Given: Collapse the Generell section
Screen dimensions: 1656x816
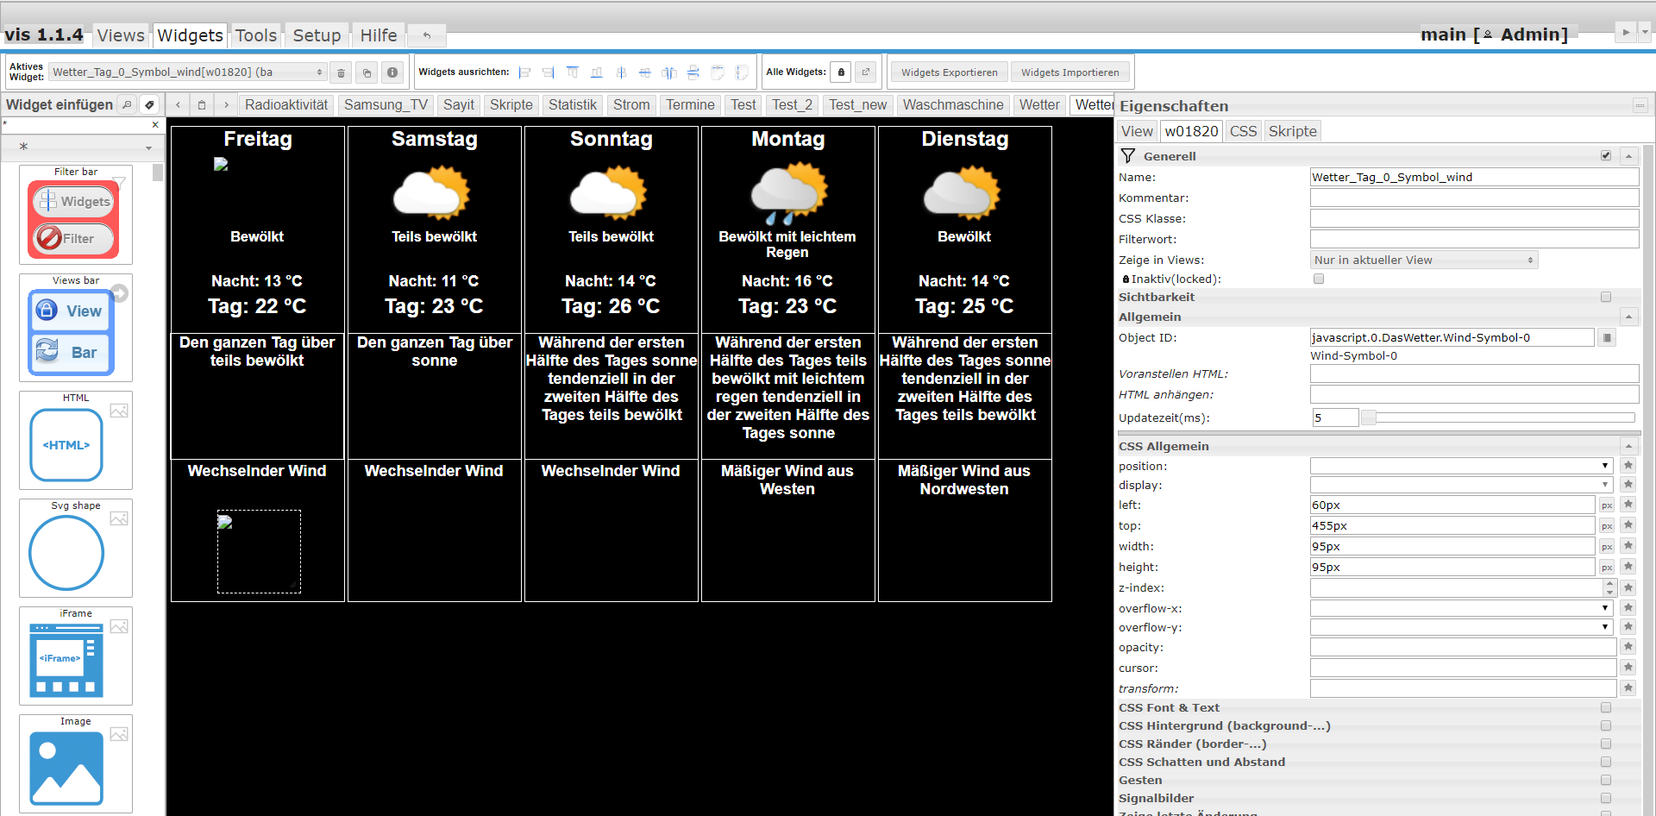Looking at the screenshot, I should [1628, 156].
